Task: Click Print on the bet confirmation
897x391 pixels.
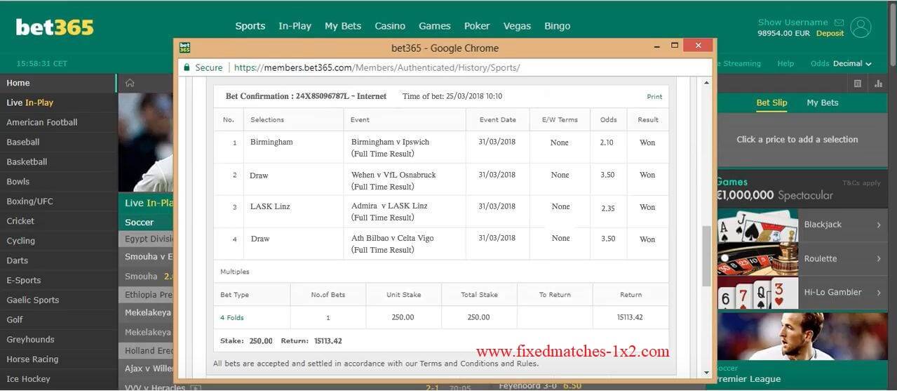Action: point(654,97)
